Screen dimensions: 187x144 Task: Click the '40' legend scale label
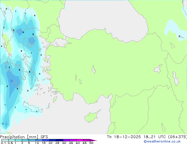(x=78, y=143)
